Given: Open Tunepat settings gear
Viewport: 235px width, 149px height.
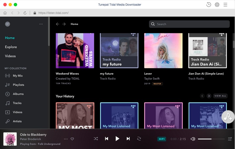Looking at the screenshot, I should [x=217, y=5].
